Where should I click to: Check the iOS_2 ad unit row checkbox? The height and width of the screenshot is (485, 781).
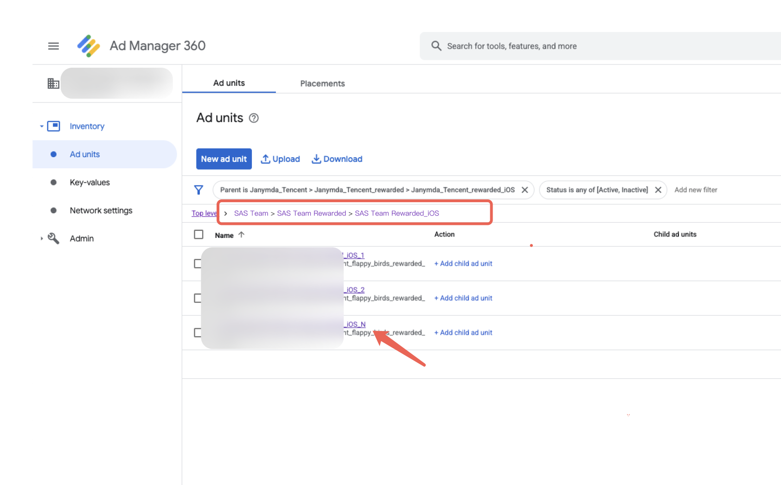tap(197, 298)
